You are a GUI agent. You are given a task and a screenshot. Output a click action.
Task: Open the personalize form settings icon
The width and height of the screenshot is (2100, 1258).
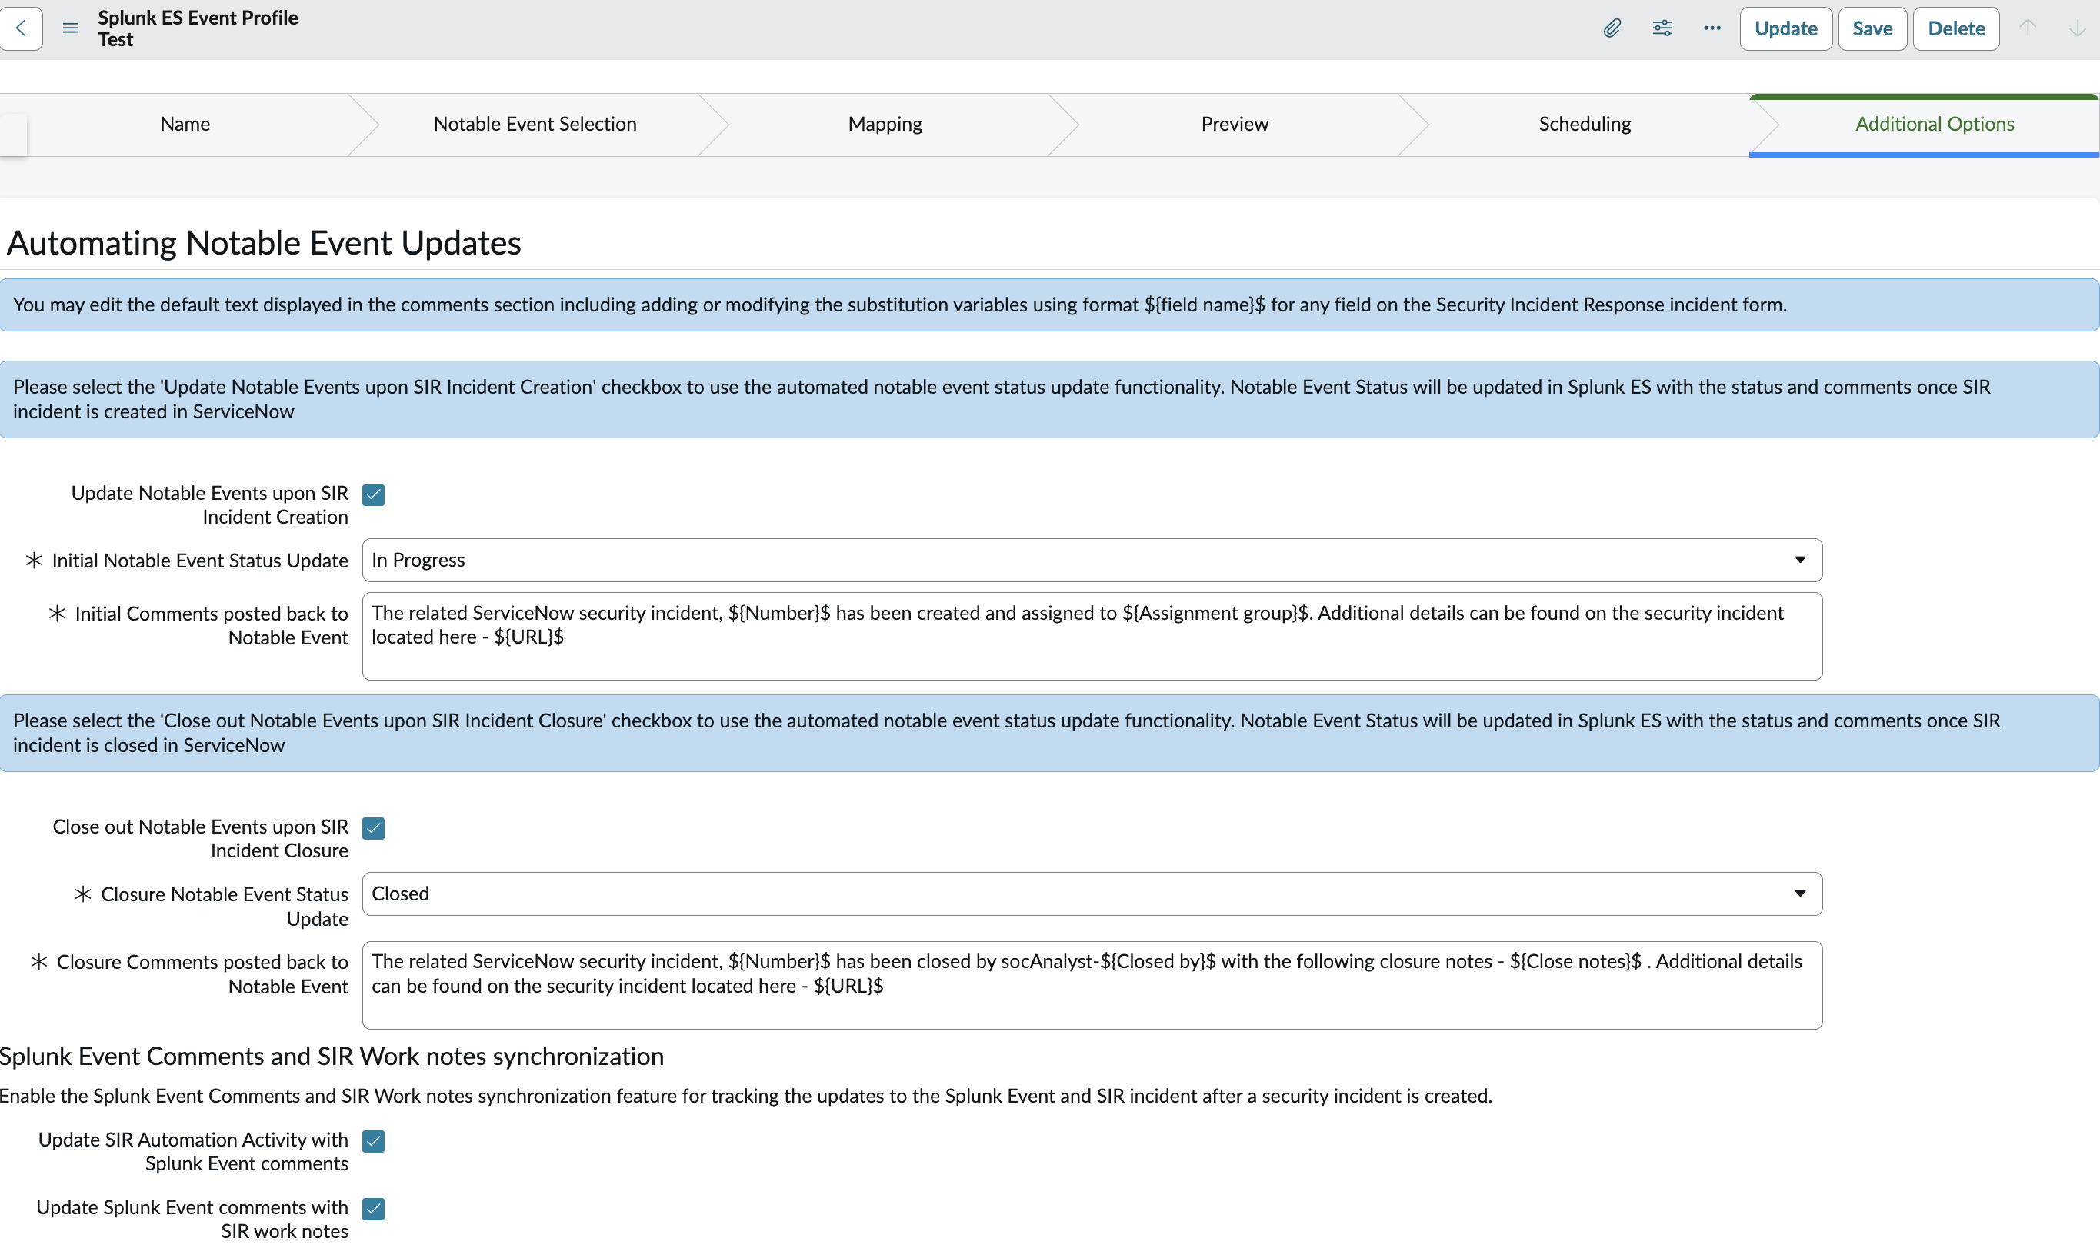[1662, 28]
